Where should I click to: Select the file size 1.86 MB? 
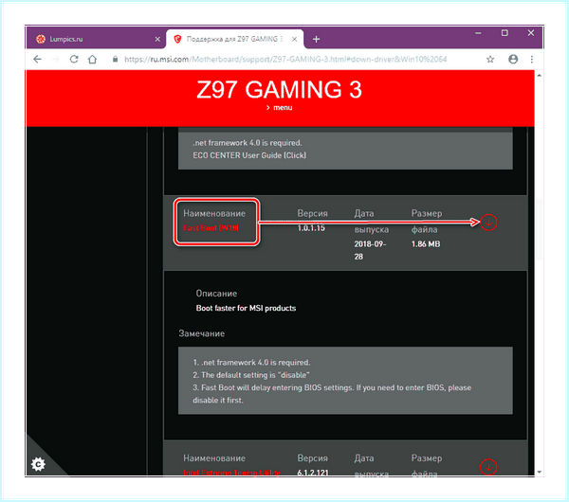pyautogui.click(x=426, y=244)
